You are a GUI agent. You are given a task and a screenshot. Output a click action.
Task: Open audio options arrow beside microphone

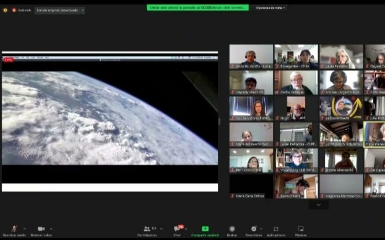coord(24,228)
